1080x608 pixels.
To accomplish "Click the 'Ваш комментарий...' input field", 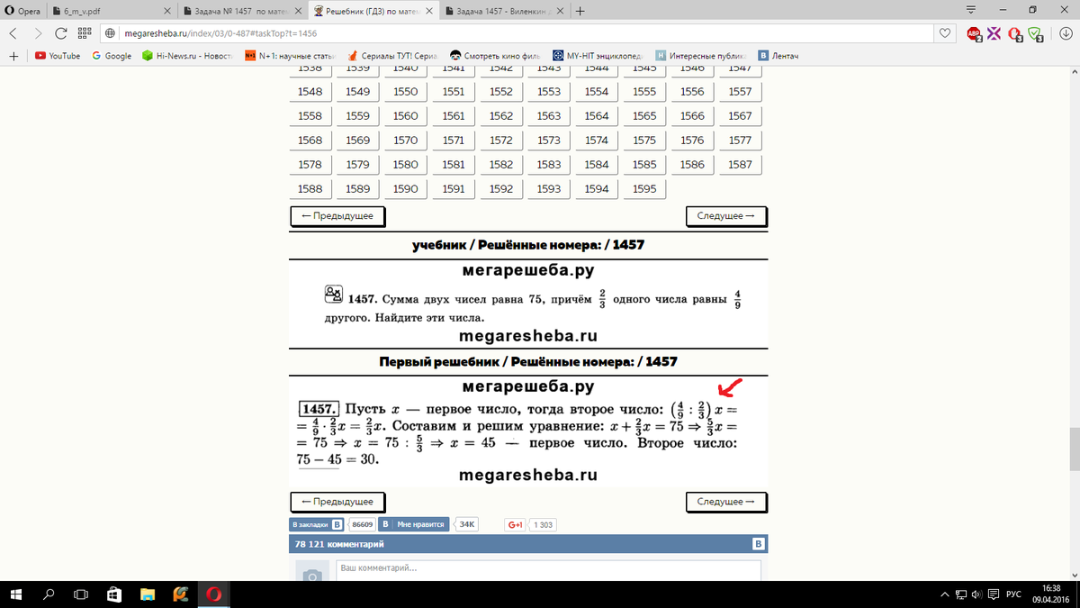I will (x=548, y=569).
